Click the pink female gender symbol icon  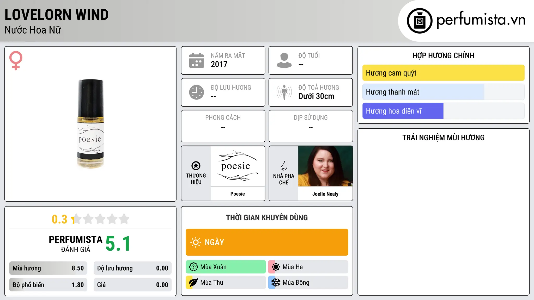point(16,61)
